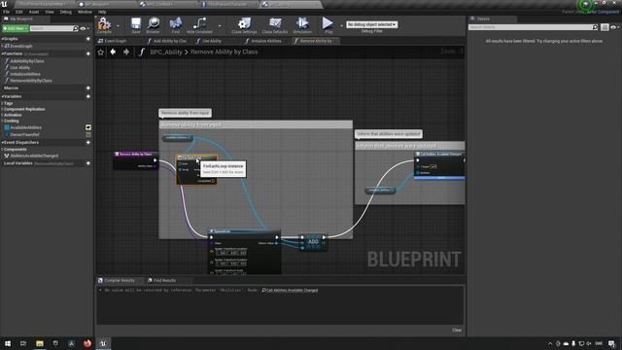This screenshot has width=622, height=350.
Task: Expand the Activation category
Action: (2, 115)
